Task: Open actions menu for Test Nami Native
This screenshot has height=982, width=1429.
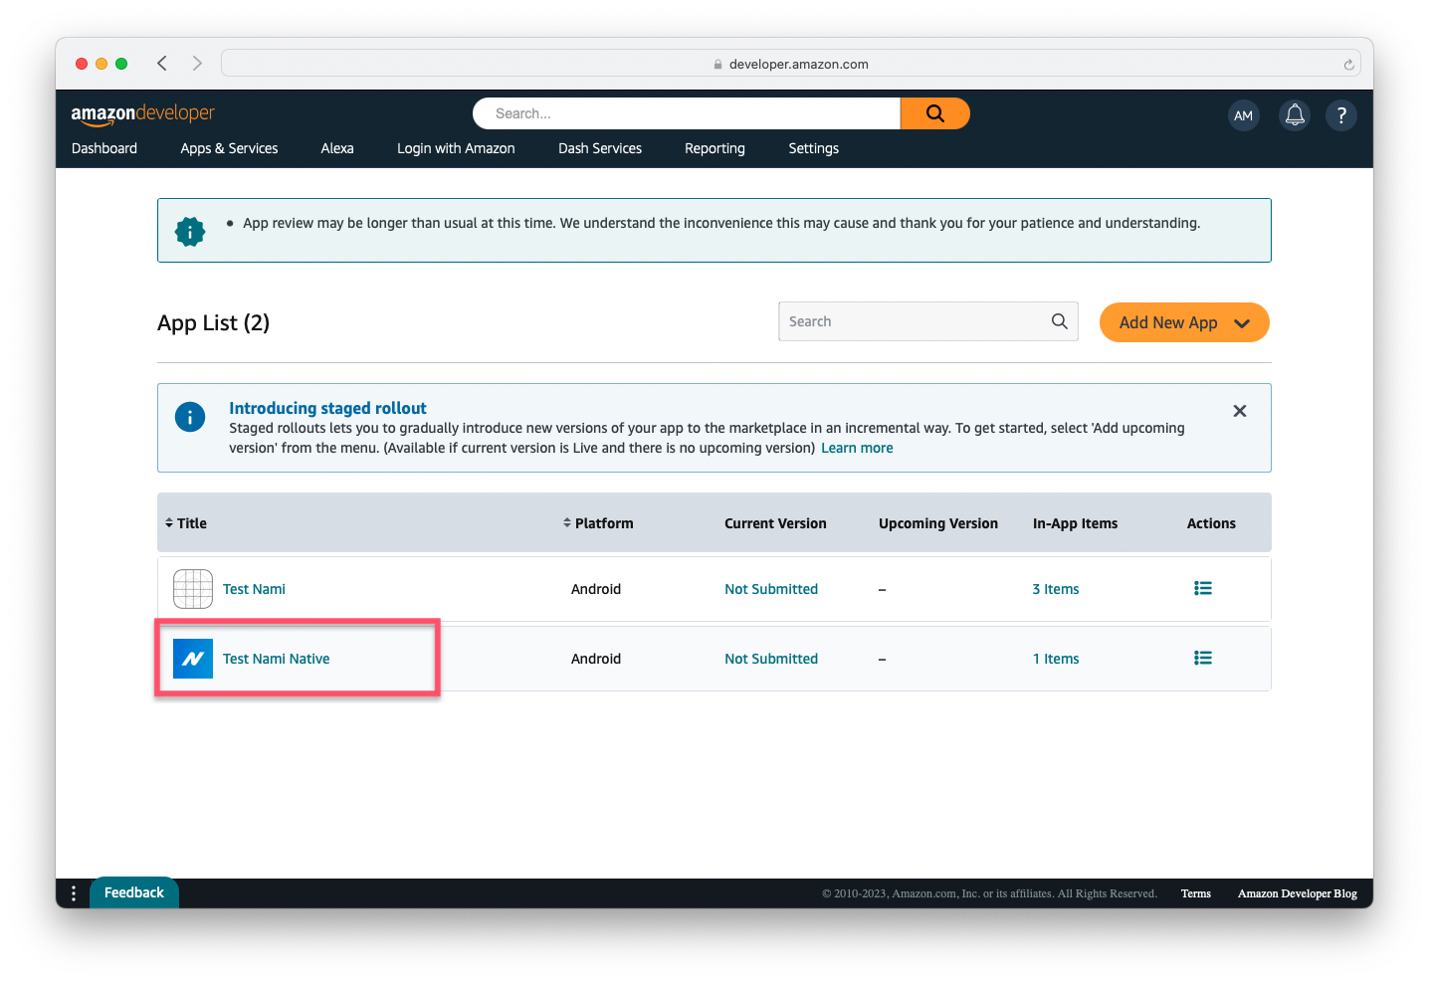Action: click(x=1203, y=659)
